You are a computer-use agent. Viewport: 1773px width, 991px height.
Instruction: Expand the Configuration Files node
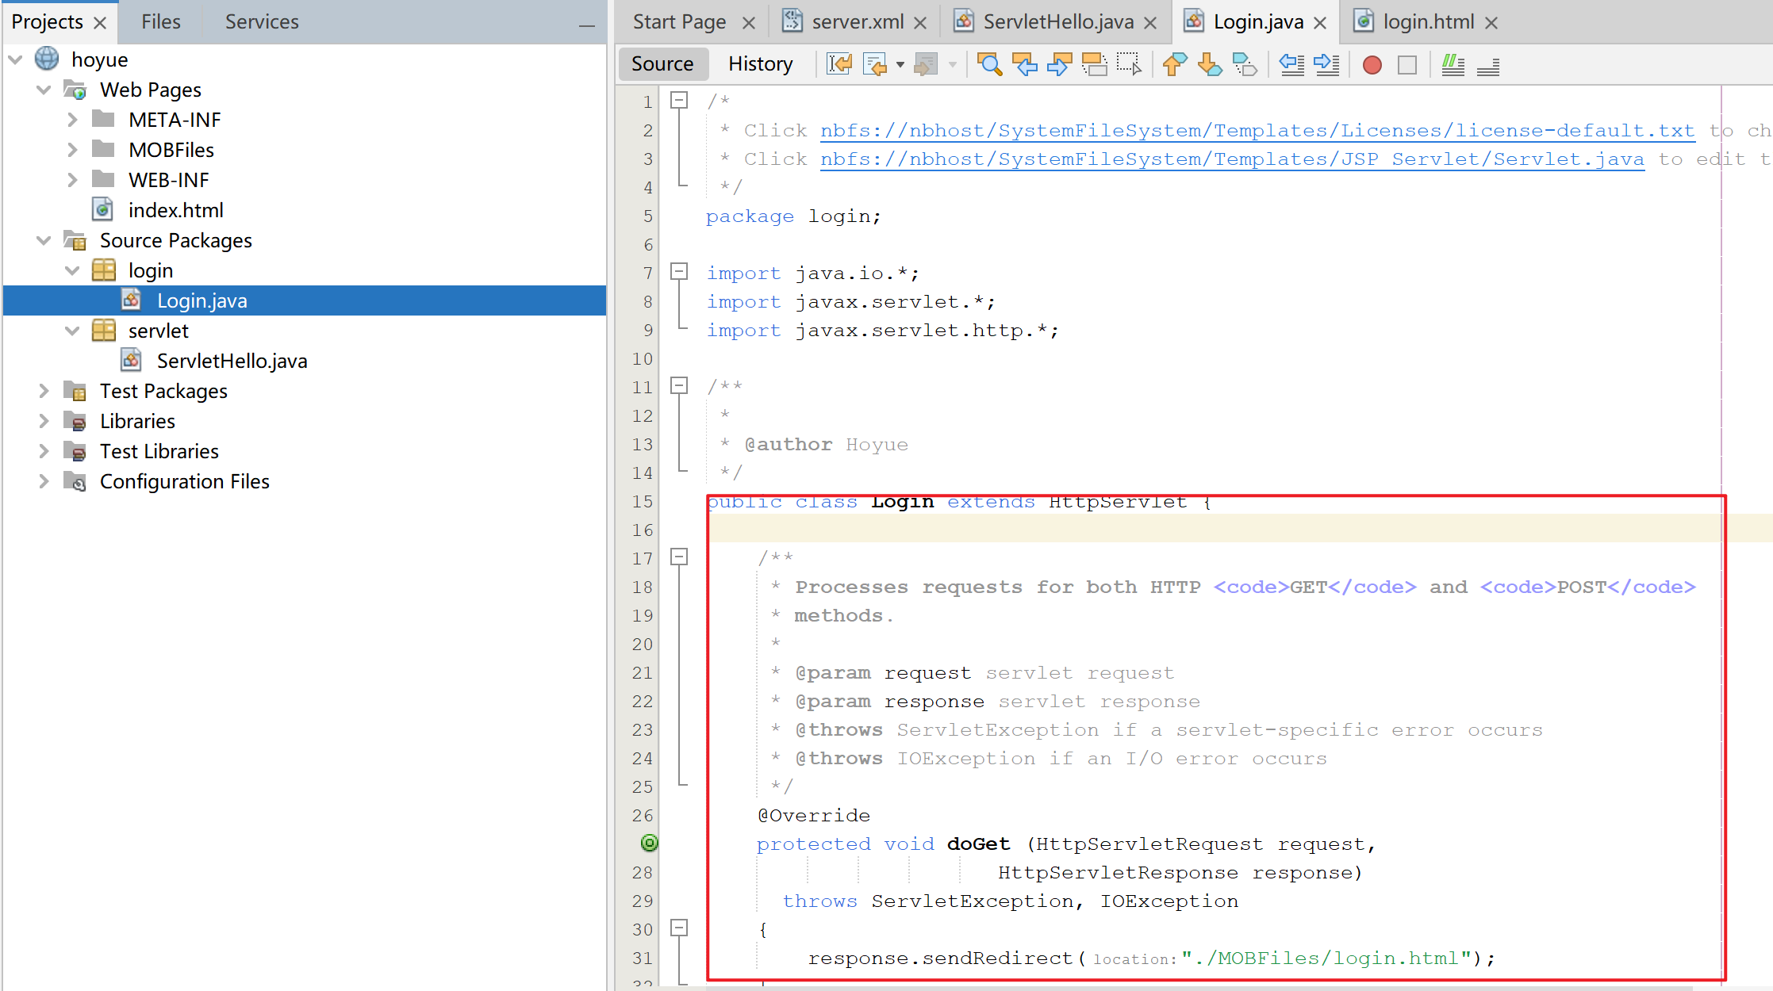point(44,481)
